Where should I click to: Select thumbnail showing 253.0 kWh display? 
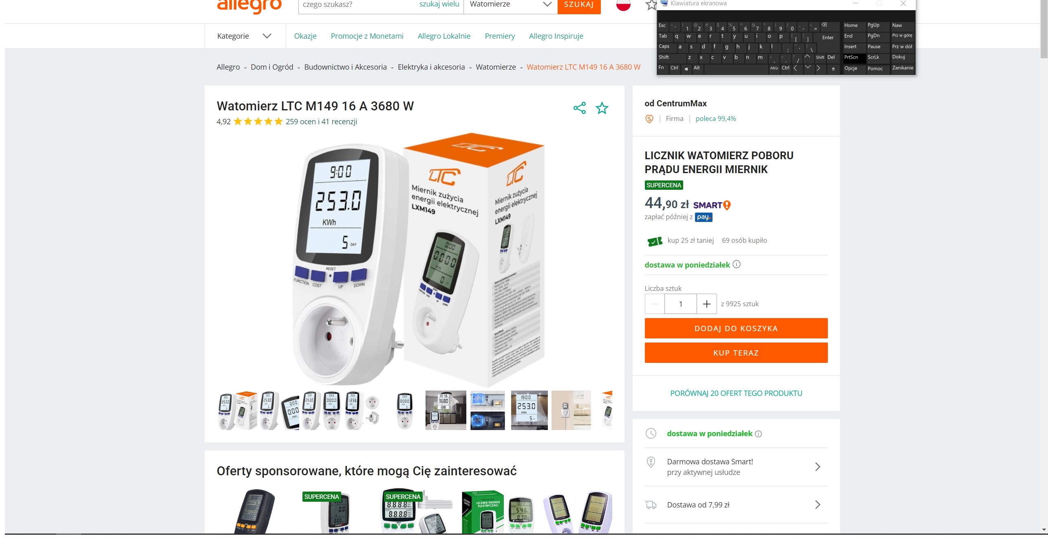click(x=529, y=410)
